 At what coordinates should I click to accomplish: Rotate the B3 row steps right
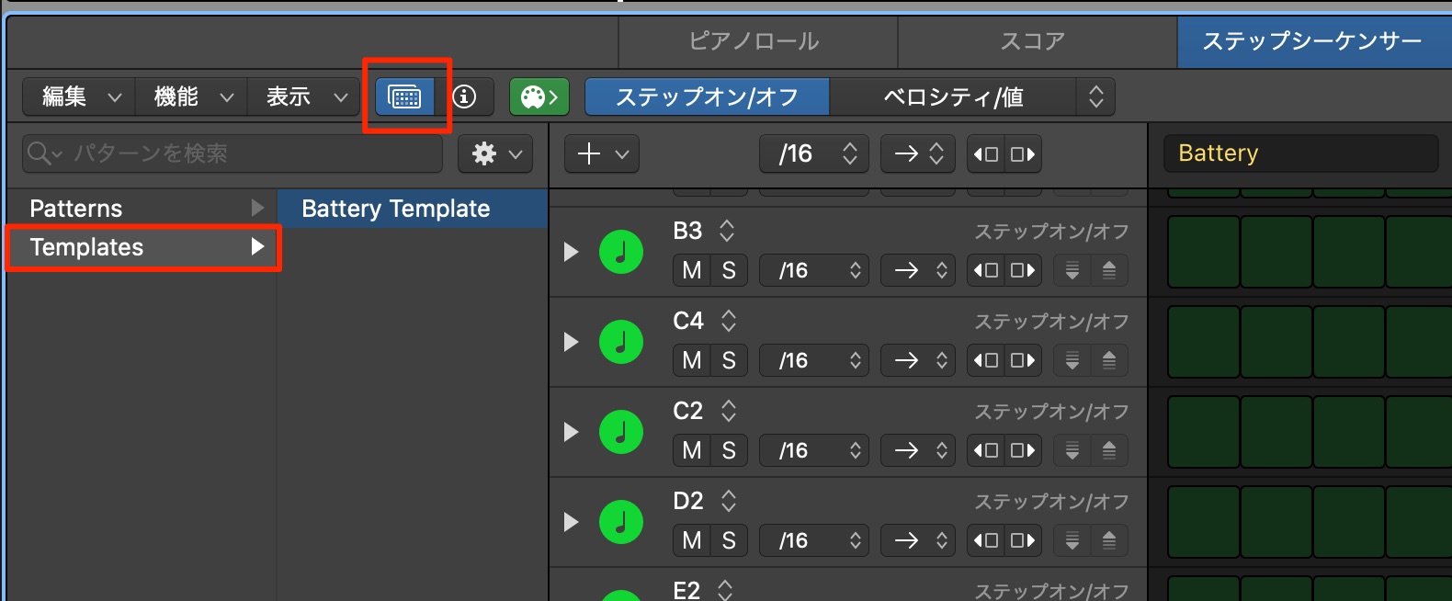1023,270
